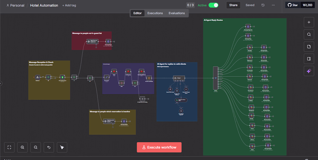Click the 'AI Agent Reply Routes' note title
The image size is (318, 160).
tap(213, 20)
